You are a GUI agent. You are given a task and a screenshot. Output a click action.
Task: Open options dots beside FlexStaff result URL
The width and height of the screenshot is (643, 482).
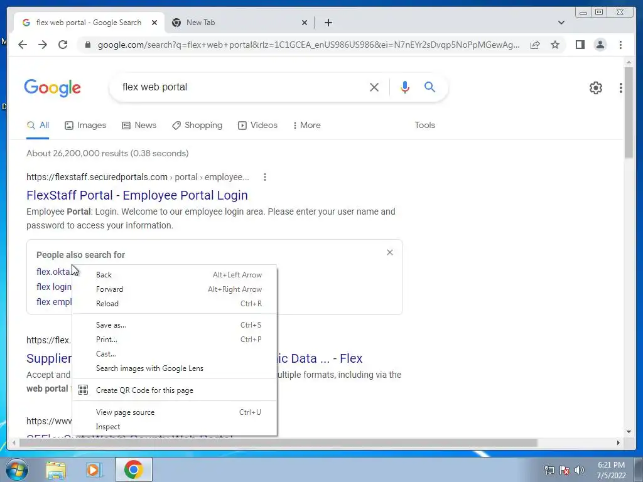coord(265,177)
